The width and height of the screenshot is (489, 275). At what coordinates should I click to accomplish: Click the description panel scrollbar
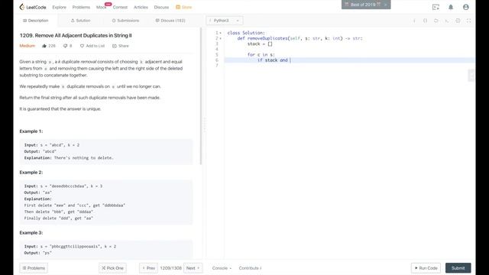click(x=201, y=97)
